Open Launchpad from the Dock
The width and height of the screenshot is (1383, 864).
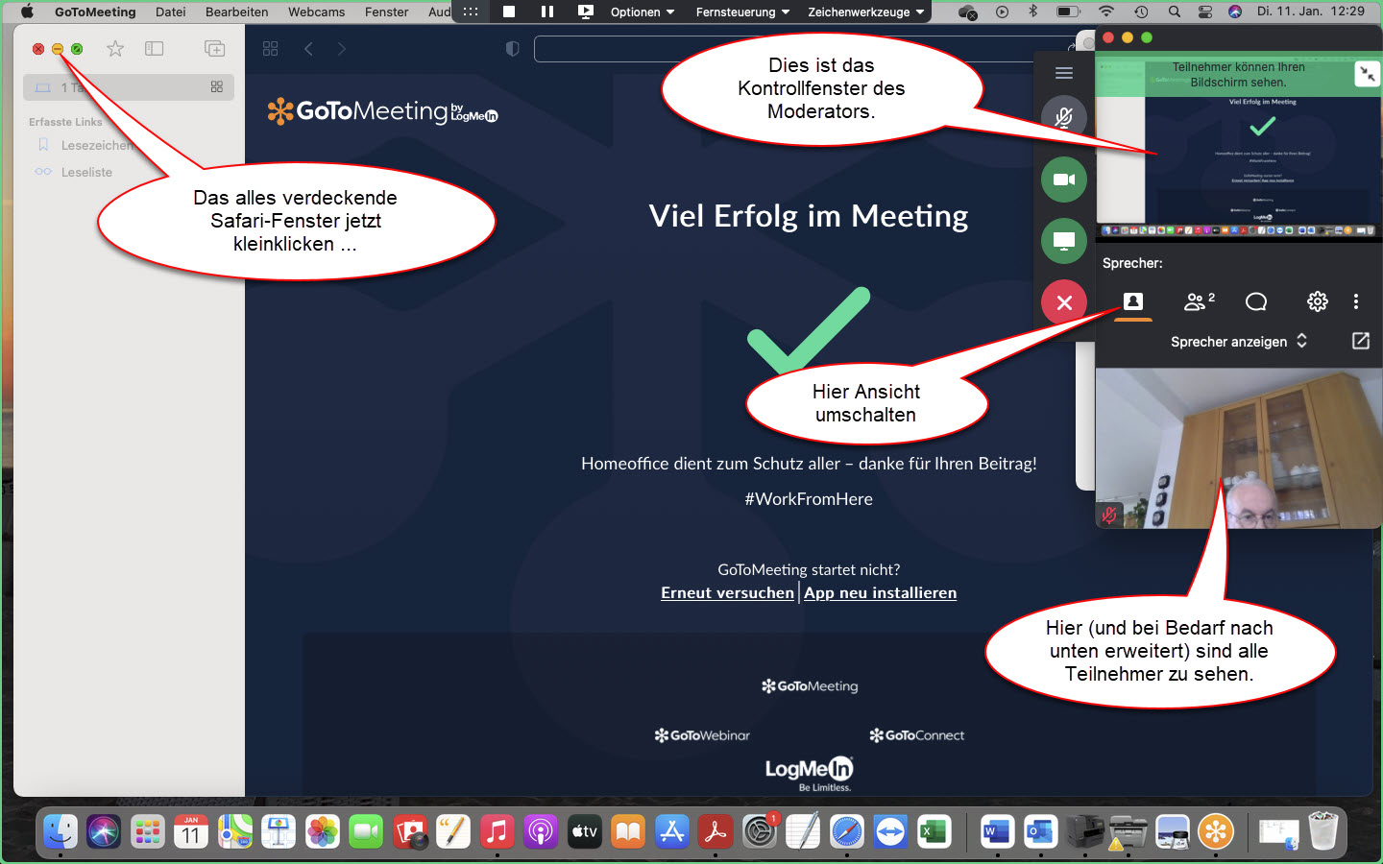147,831
